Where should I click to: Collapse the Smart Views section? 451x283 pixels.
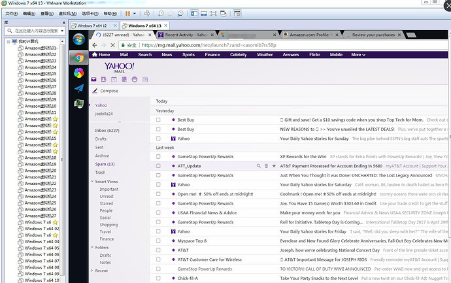pyautogui.click(x=92, y=181)
